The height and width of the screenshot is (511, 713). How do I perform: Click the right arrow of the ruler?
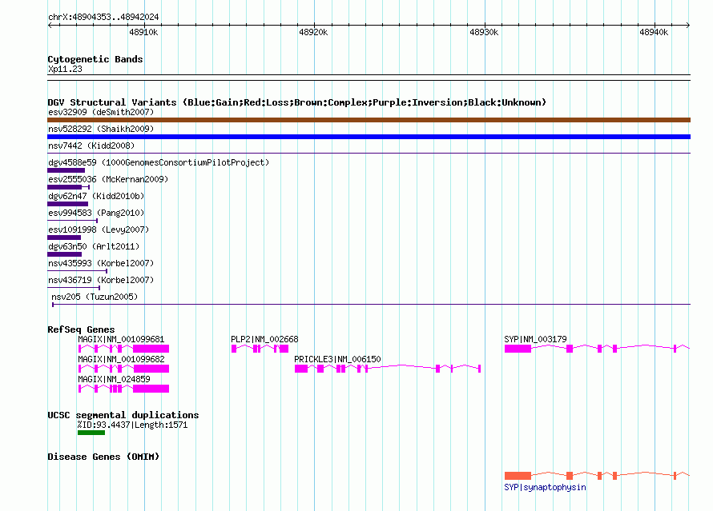pyautogui.click(x=688, y=25)
